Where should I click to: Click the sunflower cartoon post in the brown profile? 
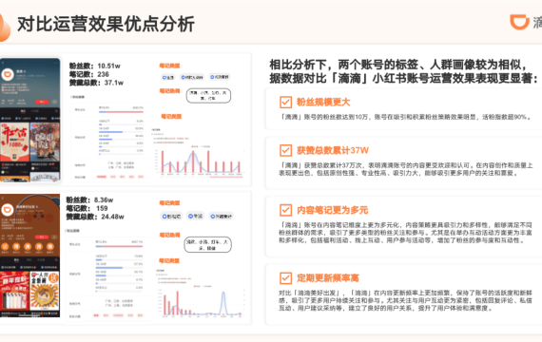(x=45, y=291)
